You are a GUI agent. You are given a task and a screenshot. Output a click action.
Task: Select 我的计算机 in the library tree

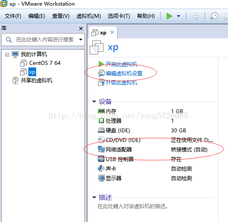(x=34, y=54)
